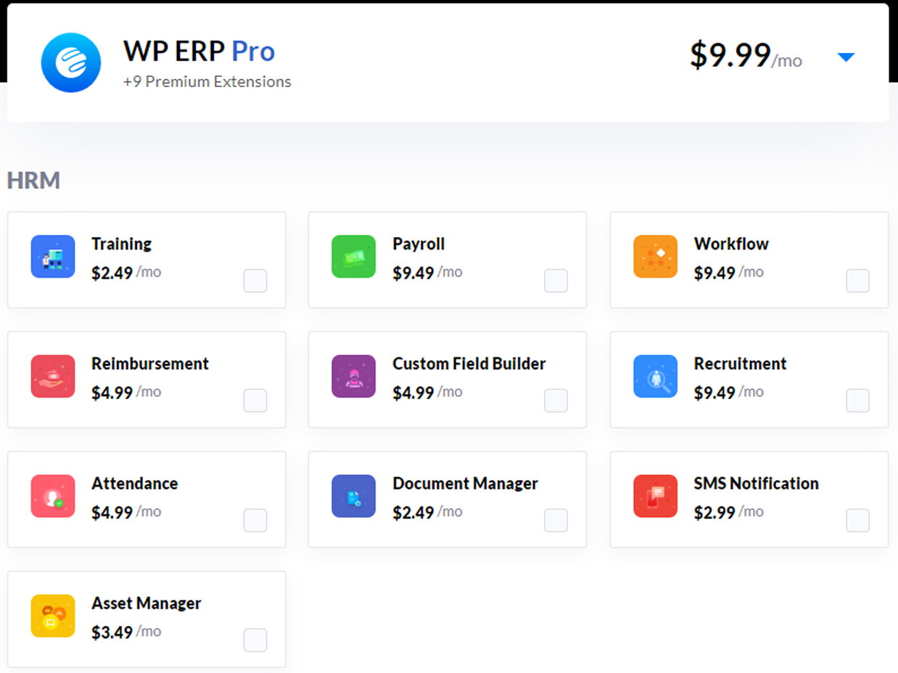This screenshot has height=673, width=898.
Task: Click the Training extension name
Action: (122, 244)
